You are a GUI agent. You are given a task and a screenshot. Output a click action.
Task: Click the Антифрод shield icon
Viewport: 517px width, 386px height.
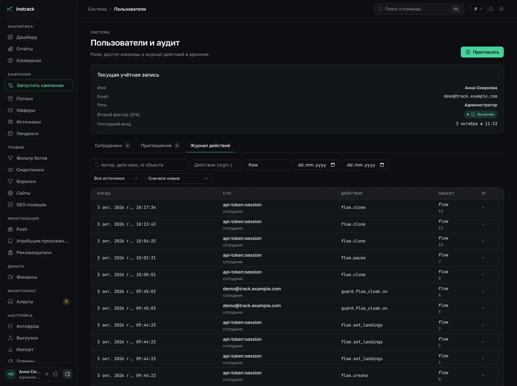[x=10, y=326]
